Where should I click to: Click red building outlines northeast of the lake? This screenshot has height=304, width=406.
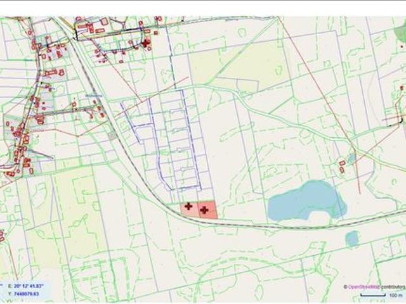(343, 167)
